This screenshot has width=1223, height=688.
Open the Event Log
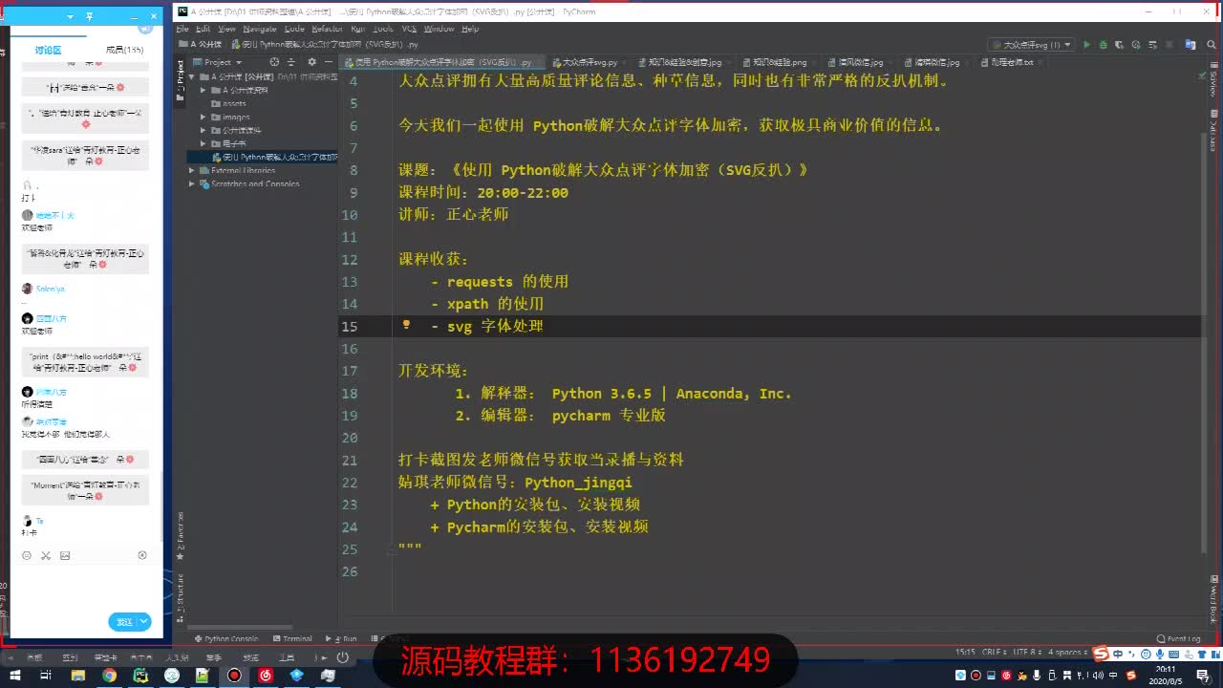[x=1178, y=638]
